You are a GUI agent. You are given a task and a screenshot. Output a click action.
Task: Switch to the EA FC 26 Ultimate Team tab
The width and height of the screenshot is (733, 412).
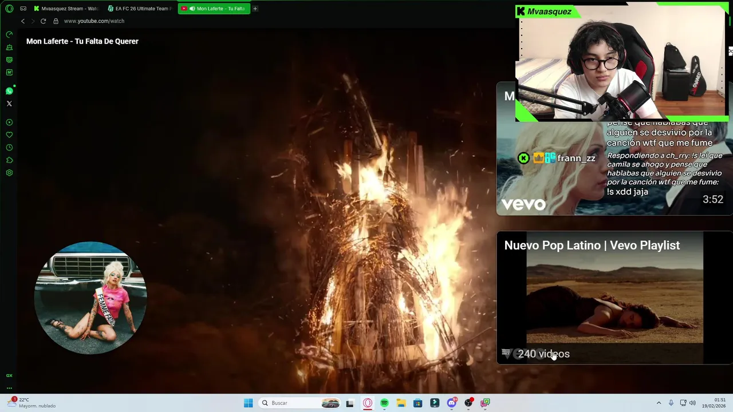coord(140,9)
